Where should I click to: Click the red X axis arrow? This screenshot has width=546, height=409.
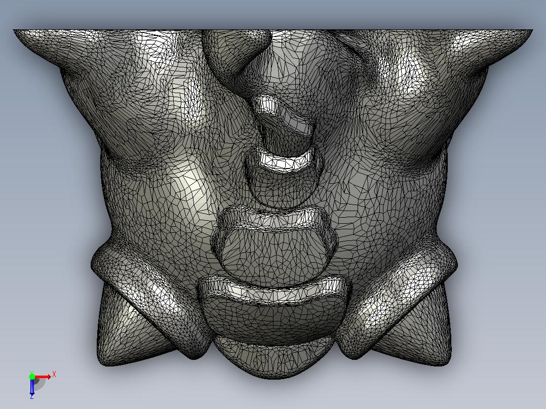click(43, 377)
